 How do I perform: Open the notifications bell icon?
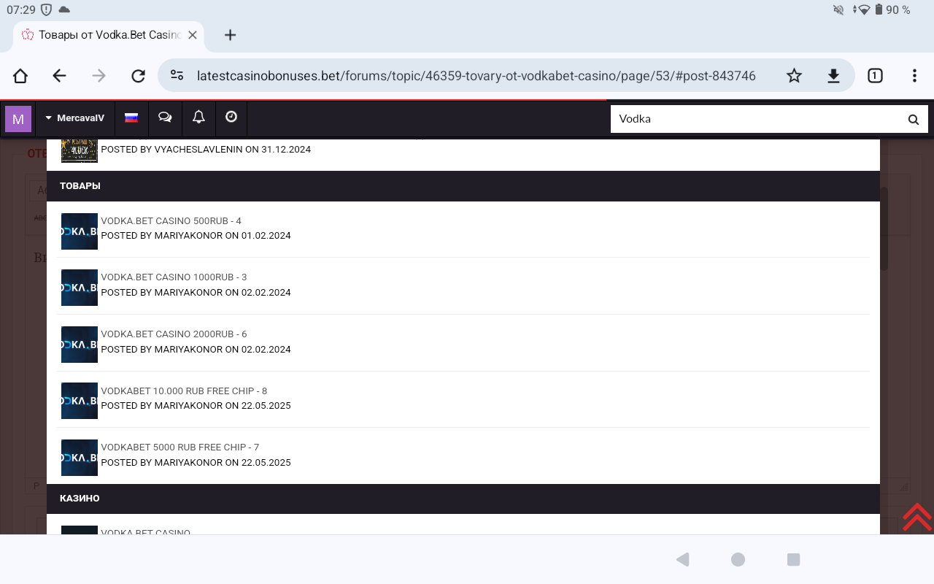click(198, 118)
